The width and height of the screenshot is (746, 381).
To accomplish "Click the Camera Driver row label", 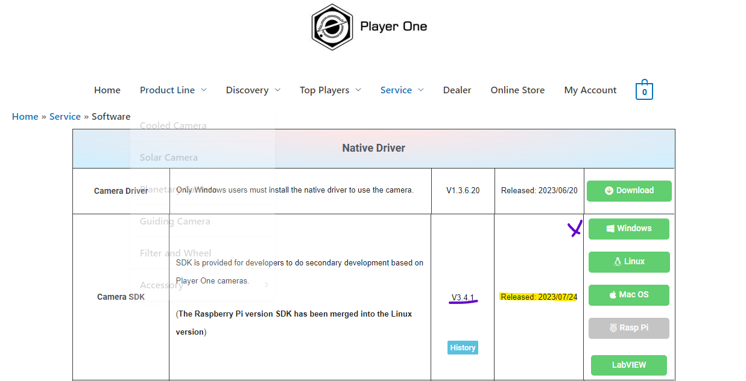I will [121, 191].
